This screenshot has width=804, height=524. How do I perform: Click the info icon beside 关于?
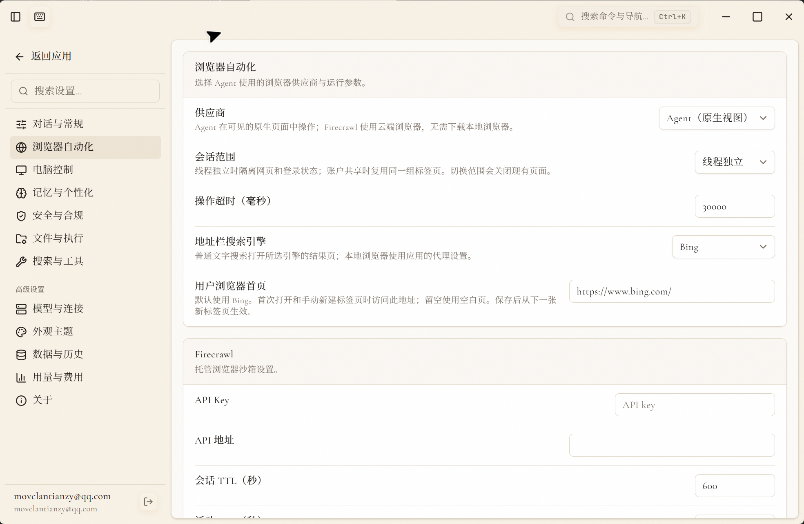(21, 400)
